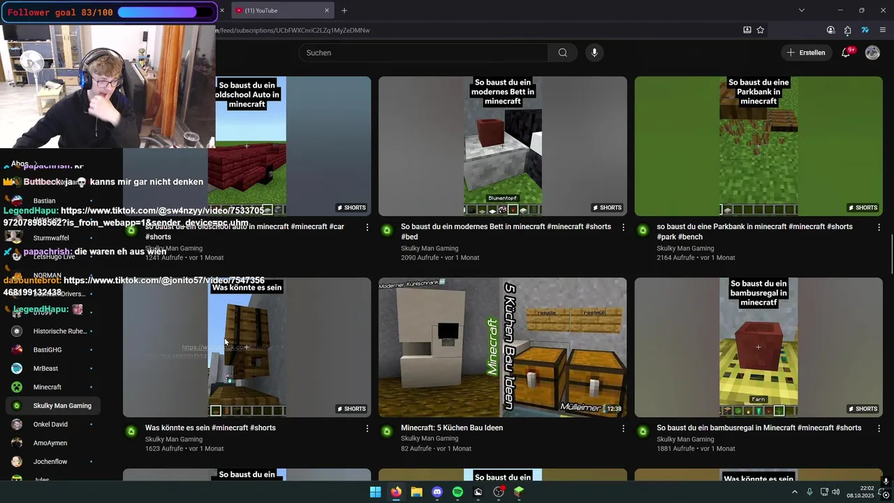Image resolution: width=894 pixels, height=503 pixels.
Task: Click the channel avatar beside modernes Bett title
Action: tap(387, 230)
